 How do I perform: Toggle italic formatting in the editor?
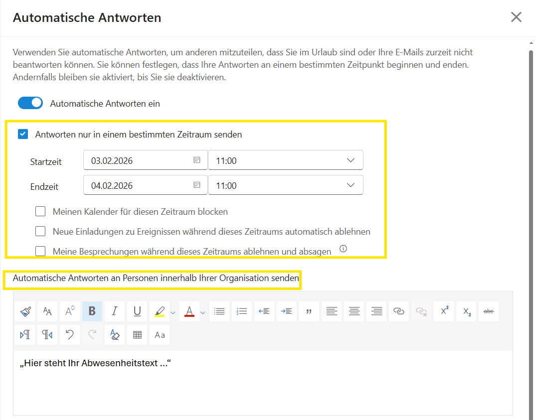[x=115, y=311]
